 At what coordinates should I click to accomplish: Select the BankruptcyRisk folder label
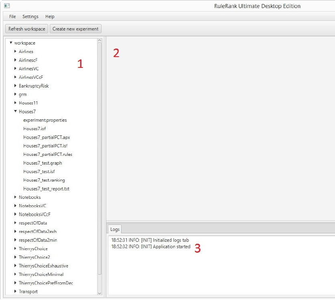pyautogui.click(x=34, y=86)
